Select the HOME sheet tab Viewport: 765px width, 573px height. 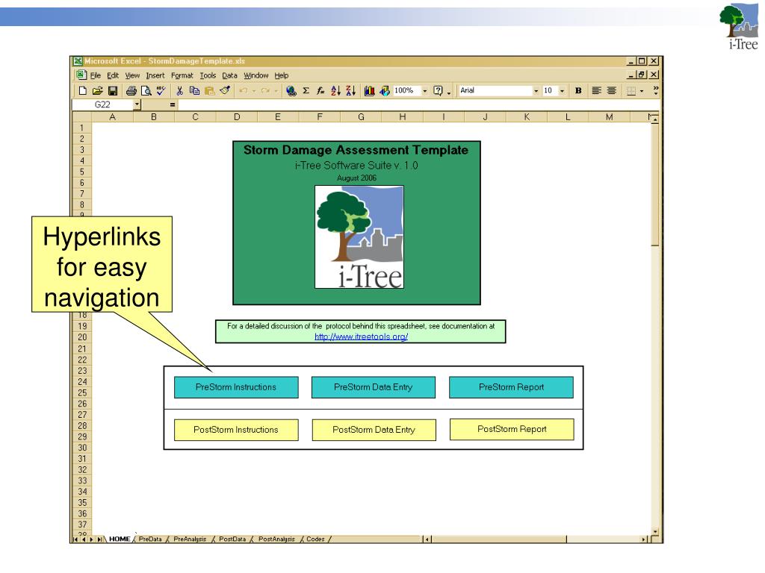(x=120, y=539)
